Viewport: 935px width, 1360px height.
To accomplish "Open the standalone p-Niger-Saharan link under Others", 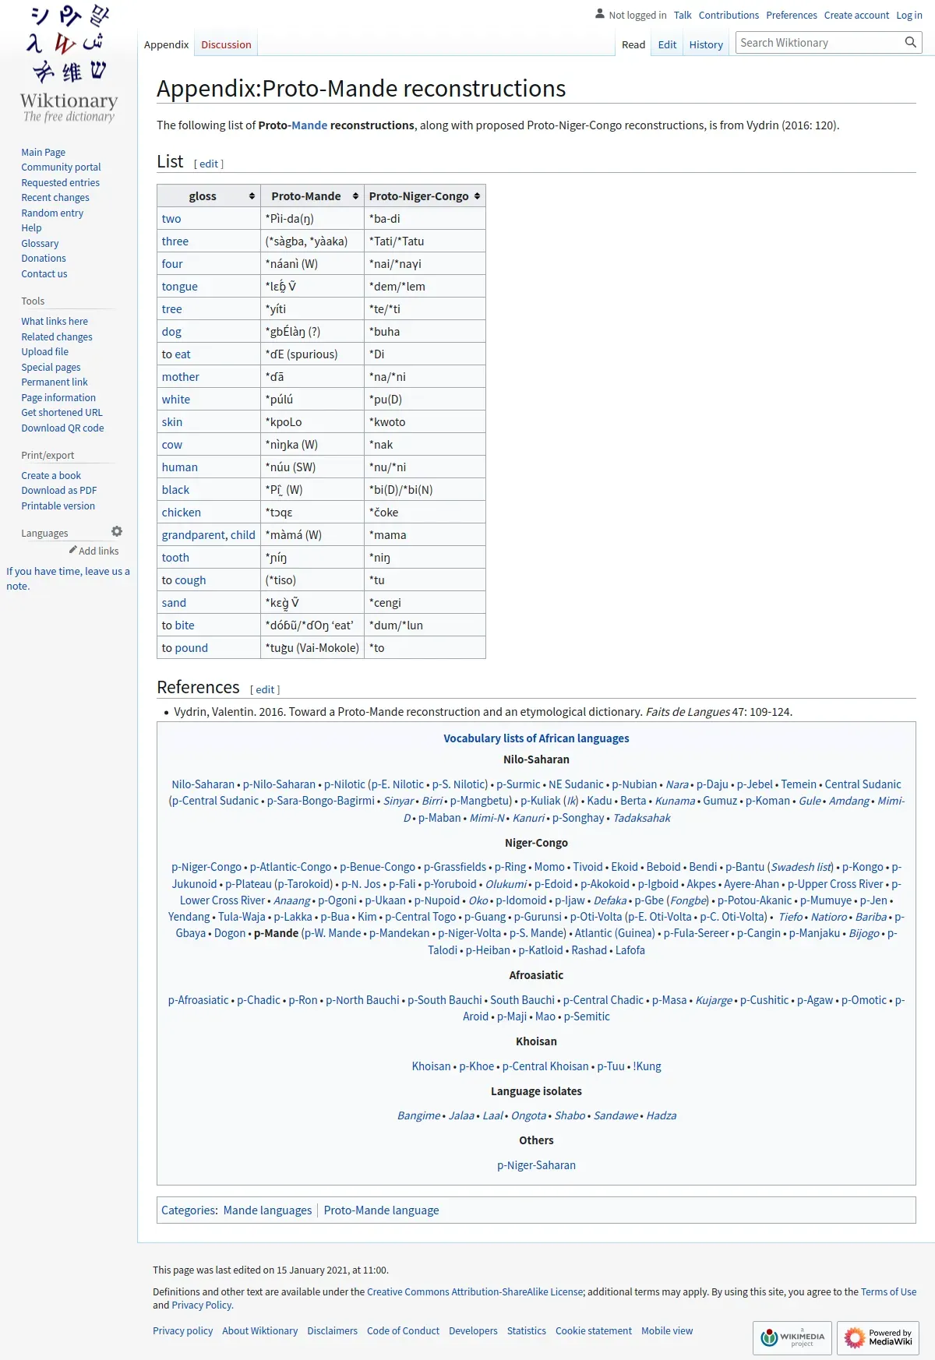I will click(536, 1165).
